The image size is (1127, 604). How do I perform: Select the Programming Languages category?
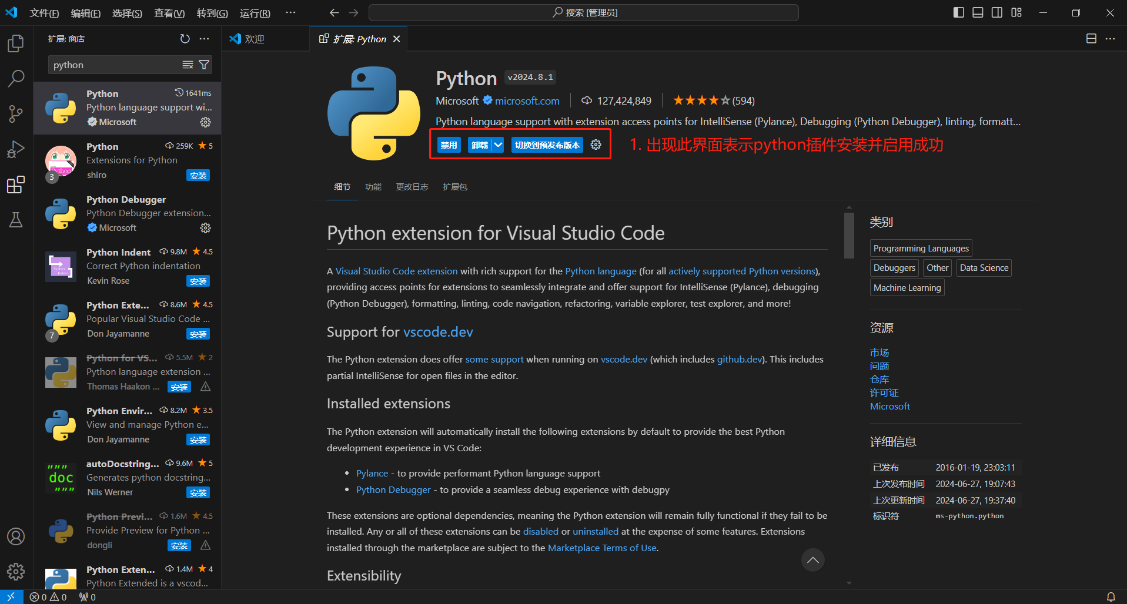click(921, 248)
